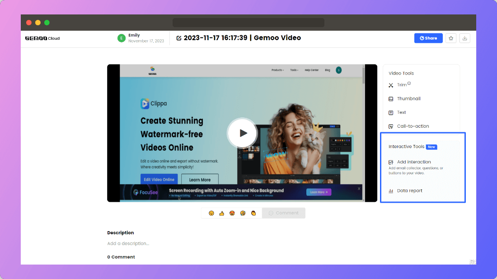Click the Comment button

pyautogui.click(x=284, y=213)
